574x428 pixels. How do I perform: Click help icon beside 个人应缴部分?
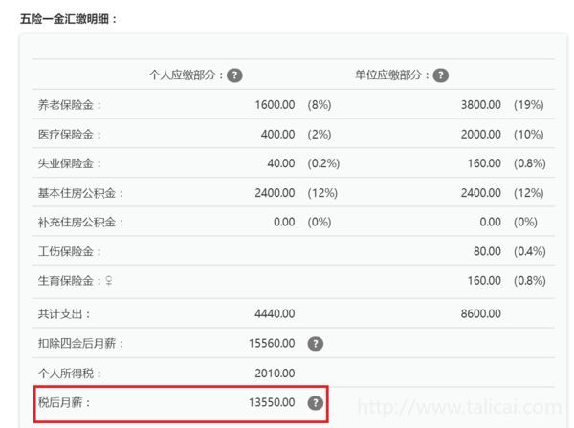point(234,75)
